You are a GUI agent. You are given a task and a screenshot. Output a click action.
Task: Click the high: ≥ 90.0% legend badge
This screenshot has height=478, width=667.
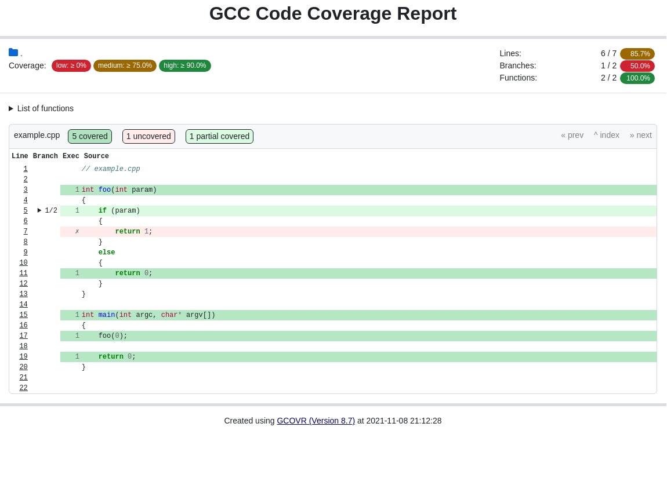tap(184, 65)
